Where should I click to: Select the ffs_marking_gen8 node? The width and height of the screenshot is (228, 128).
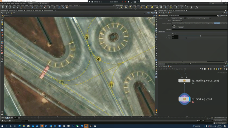click(185, 99)
